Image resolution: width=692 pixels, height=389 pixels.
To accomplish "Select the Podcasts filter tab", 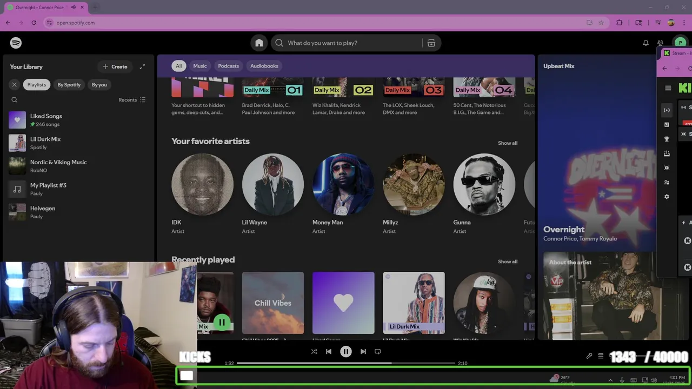I will [x=228, y=66].
